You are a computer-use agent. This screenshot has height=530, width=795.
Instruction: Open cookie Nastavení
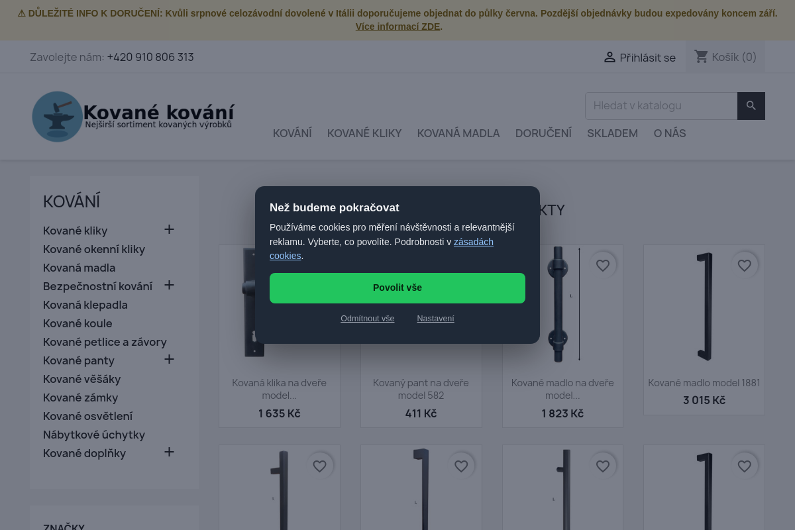click(435, 319)
